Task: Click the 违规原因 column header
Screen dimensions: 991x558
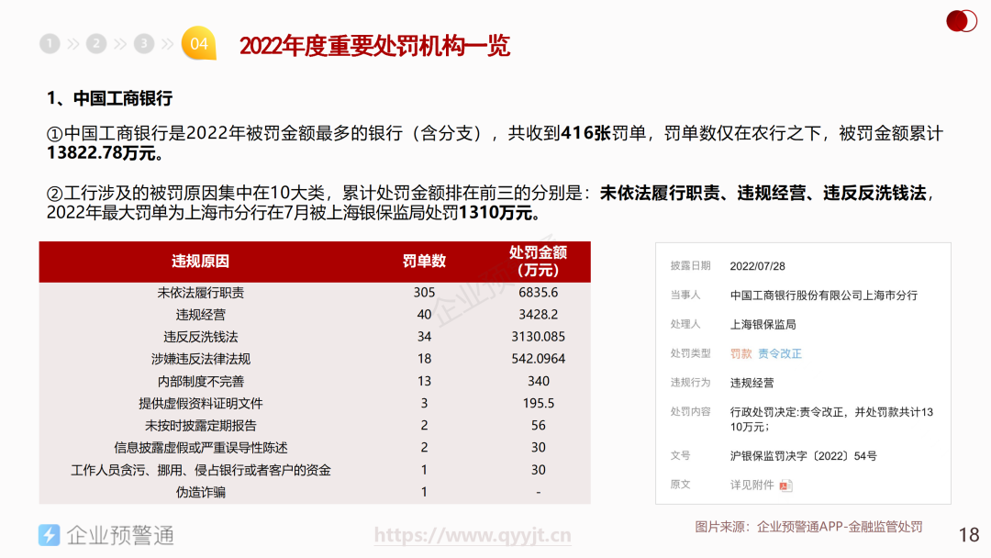Action: pos(200,261)
